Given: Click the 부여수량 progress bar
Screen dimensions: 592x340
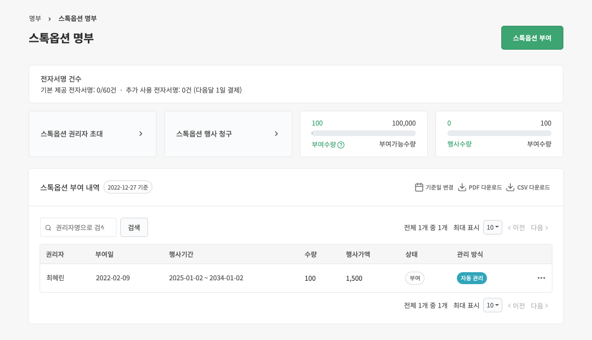Looking at the screenshot, I should coord(363,133).
